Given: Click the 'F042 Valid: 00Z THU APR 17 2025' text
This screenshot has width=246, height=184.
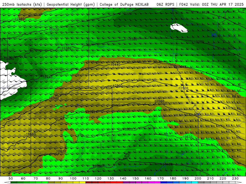Looking at the screenshot, I should pyautogui.click(x=211, y=4).
